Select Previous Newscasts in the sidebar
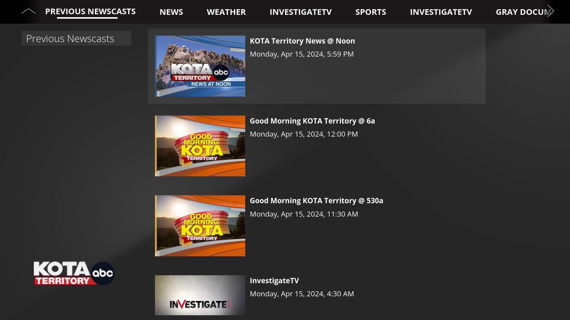 pos(76,38)
